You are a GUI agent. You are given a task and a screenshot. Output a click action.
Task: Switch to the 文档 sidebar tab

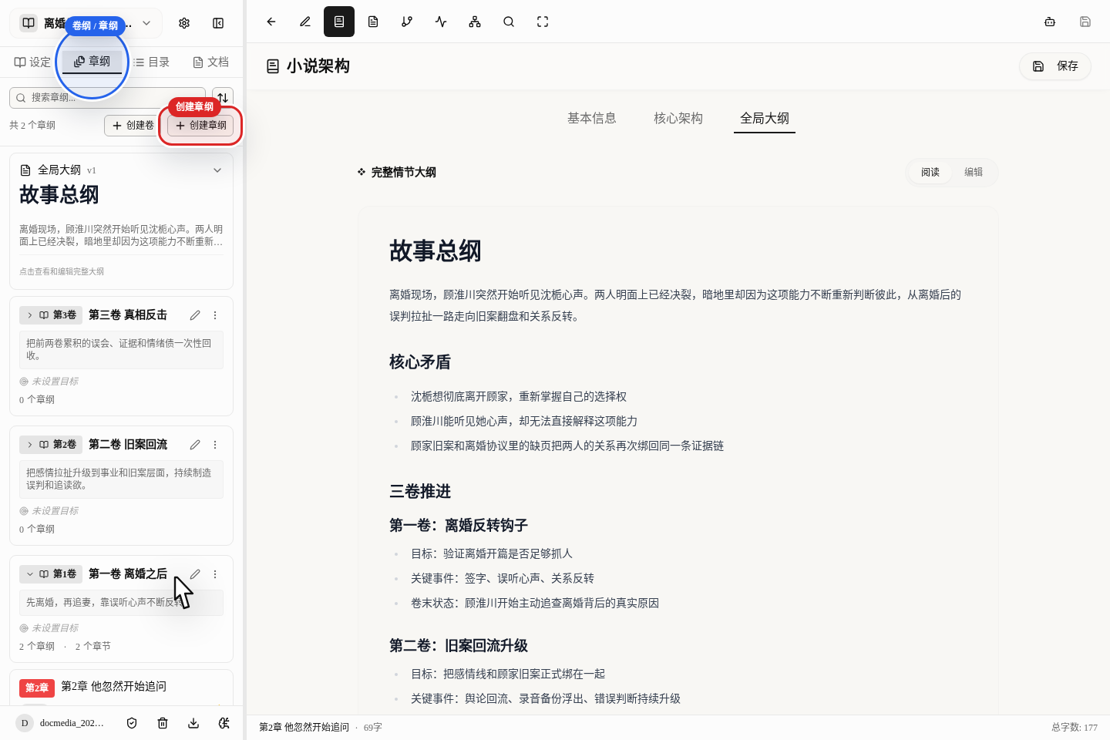coord(210,62)
